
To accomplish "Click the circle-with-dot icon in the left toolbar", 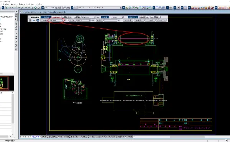I will pos(32,8).
